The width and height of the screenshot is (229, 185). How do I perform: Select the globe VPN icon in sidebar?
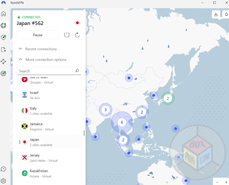(x=4, y=25)
